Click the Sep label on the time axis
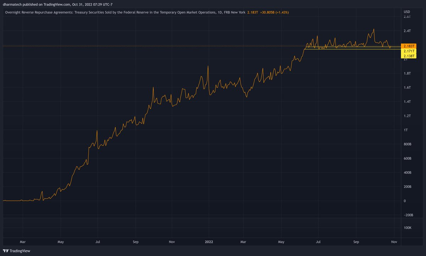 click(356, 241)
